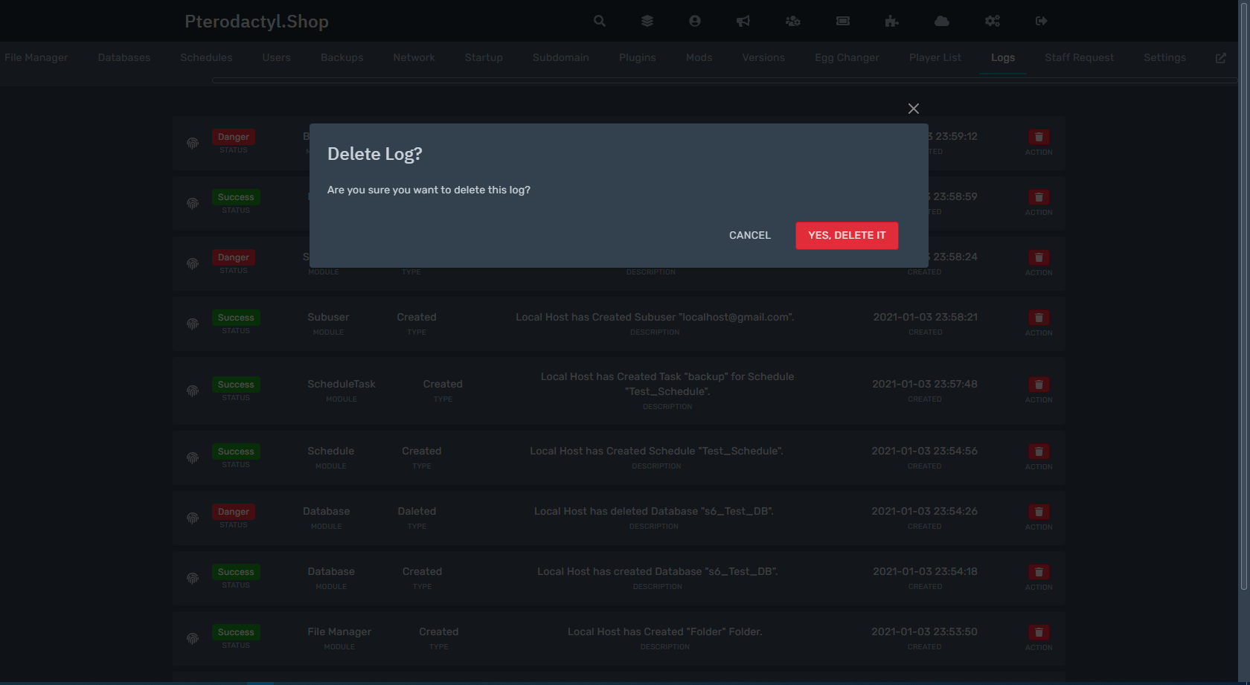Delete the log created at 23:58:21

(1039, 318)
